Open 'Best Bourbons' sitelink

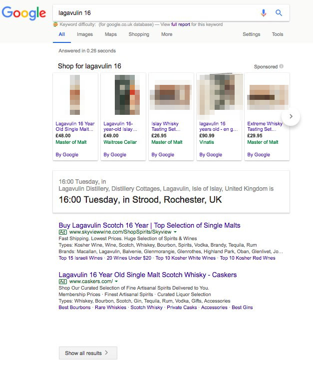tap(74, 308)
